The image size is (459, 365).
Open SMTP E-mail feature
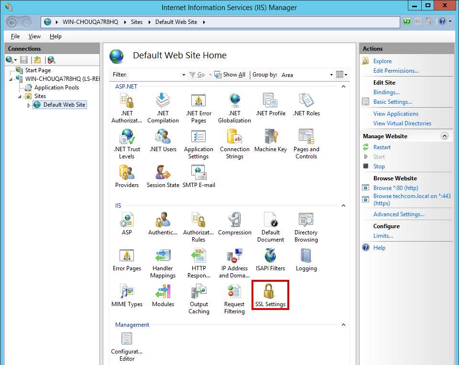(199, 177)
